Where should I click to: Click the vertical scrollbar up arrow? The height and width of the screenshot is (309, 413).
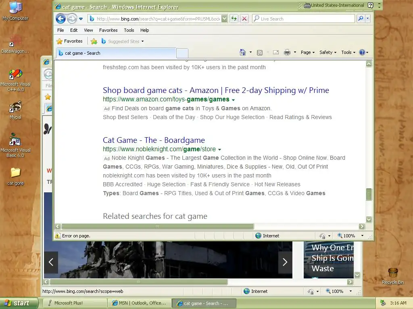(369, 64)
